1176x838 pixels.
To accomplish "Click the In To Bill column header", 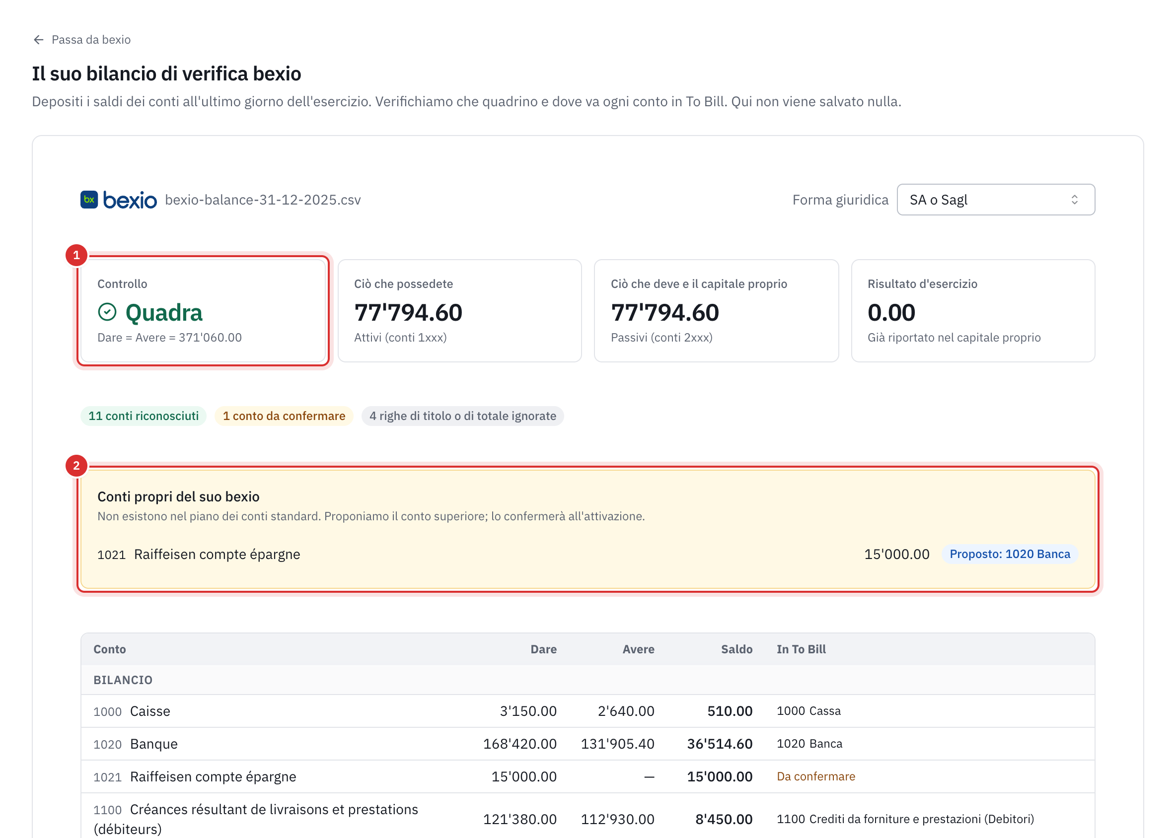I will (x=801, y=649).
